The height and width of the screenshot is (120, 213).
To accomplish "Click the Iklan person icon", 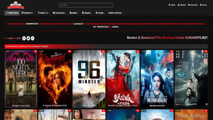I will coord(201,5).
